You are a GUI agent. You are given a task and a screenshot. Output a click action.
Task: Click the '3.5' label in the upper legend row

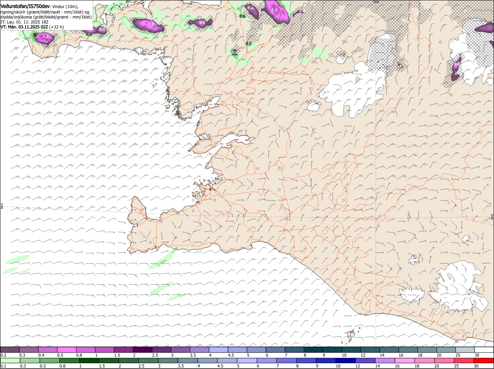point(193,355)
